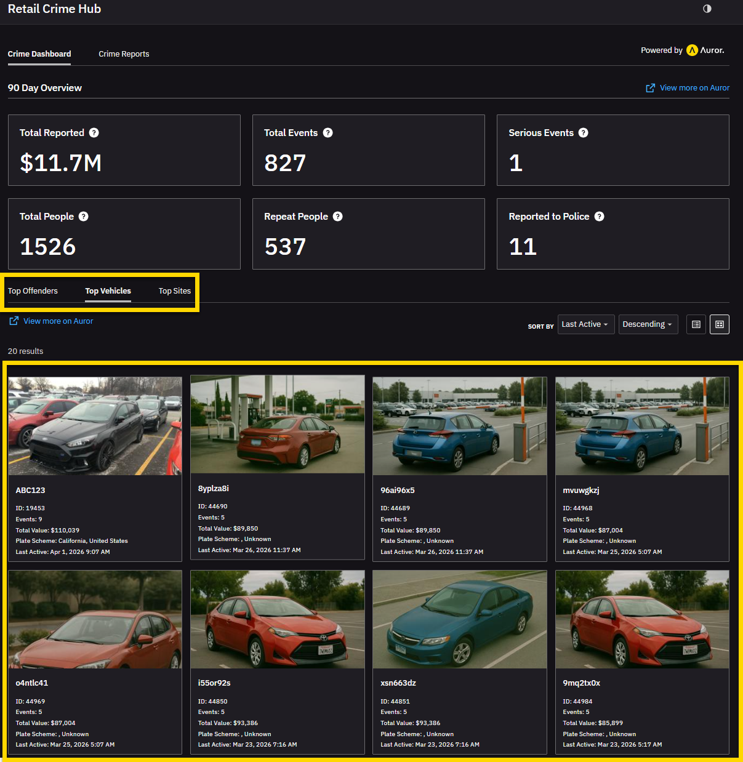Click the Auror logo icon
Image resolution: width=743 pixels, height=762 pixels.
692,50
